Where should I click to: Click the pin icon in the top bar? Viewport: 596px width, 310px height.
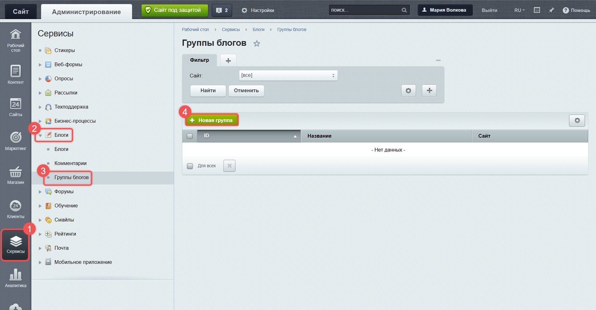point(551,10)
